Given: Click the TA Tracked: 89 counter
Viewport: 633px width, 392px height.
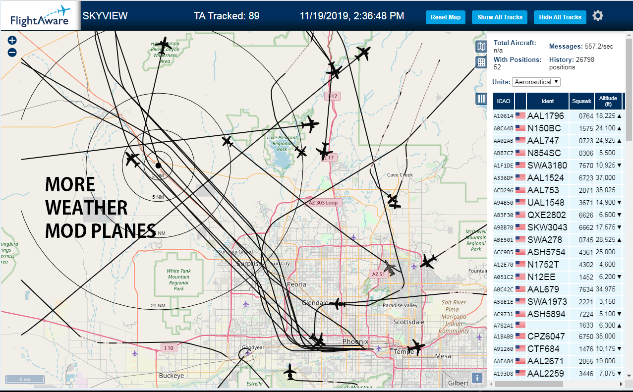Looking at the screenshot, I should click(x=227, y=16).
